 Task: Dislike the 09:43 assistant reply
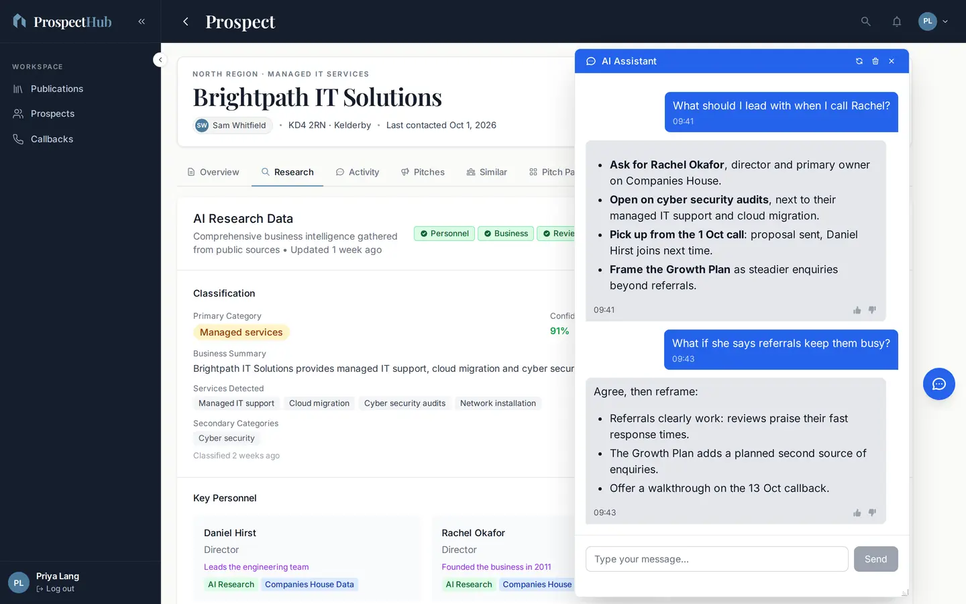coord(872,513)
